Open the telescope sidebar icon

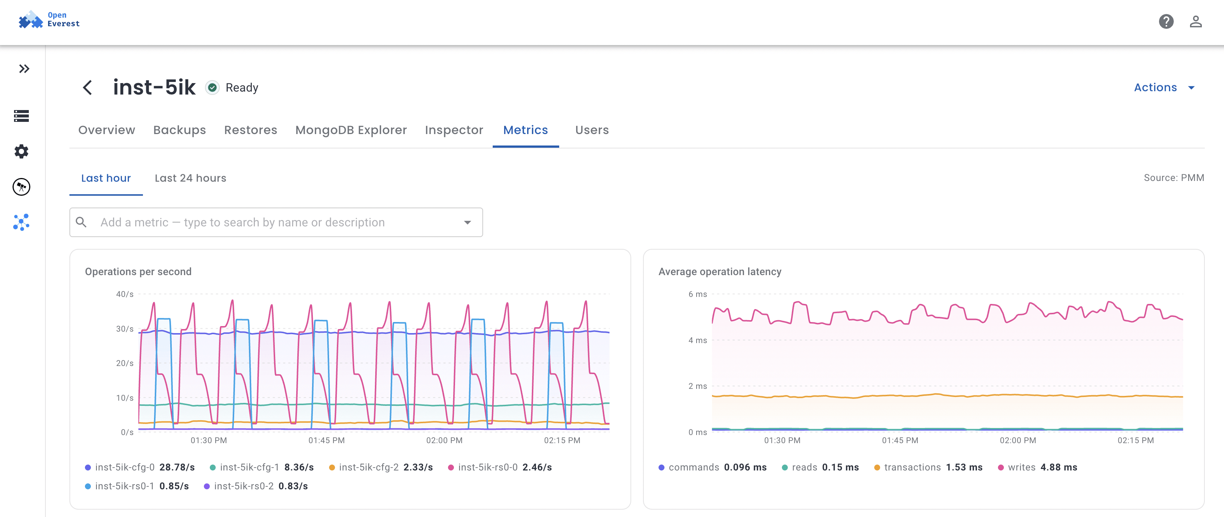pyautogui.click(x=21, y=187)
